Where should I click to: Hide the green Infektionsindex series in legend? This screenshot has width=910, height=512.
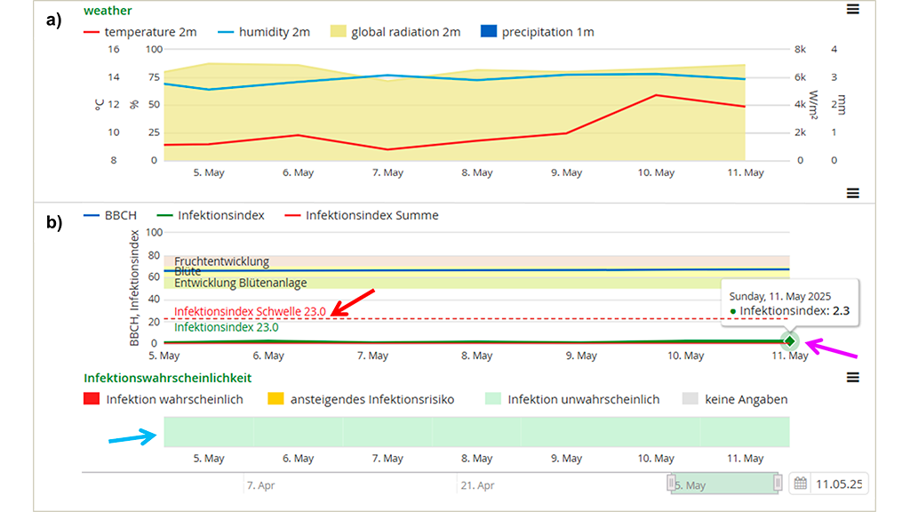tap(209, 215)
